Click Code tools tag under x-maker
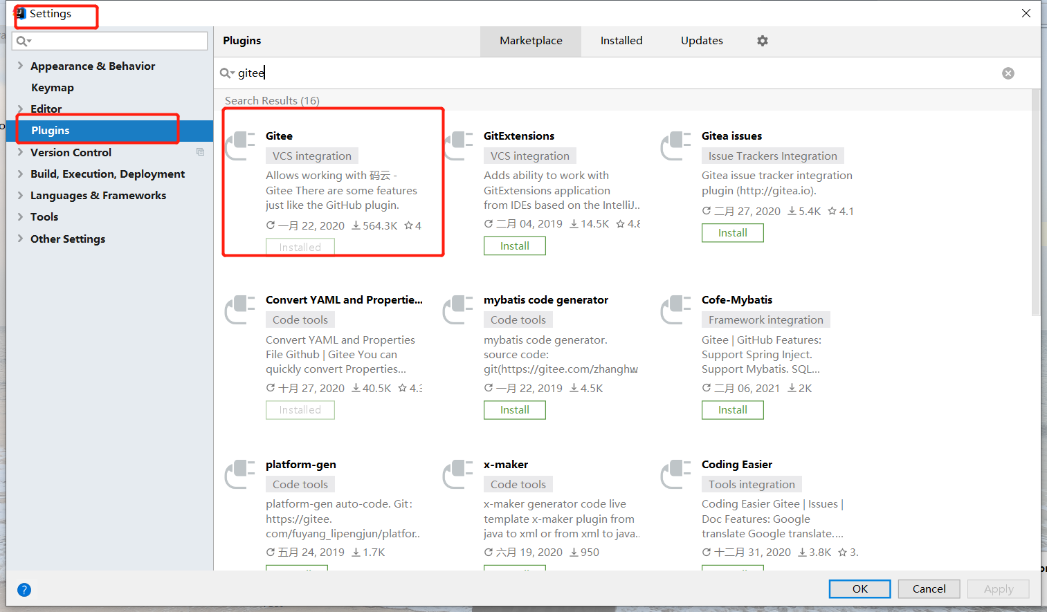 (x=518, y=485)
